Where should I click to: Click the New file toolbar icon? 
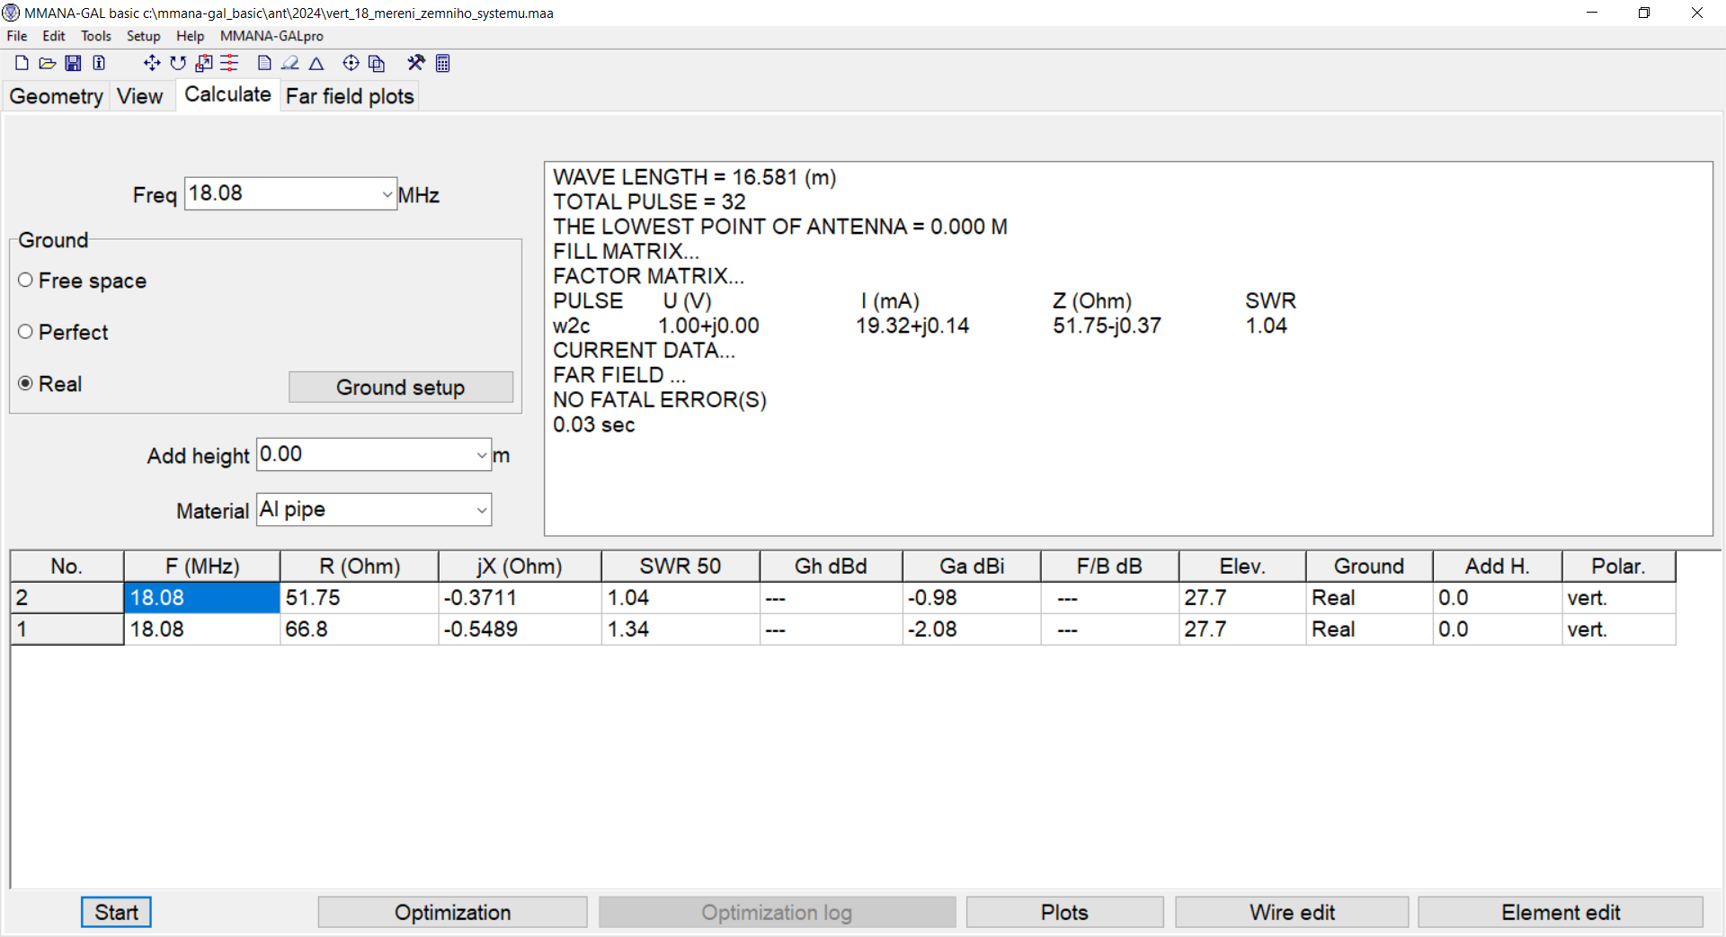22,63
